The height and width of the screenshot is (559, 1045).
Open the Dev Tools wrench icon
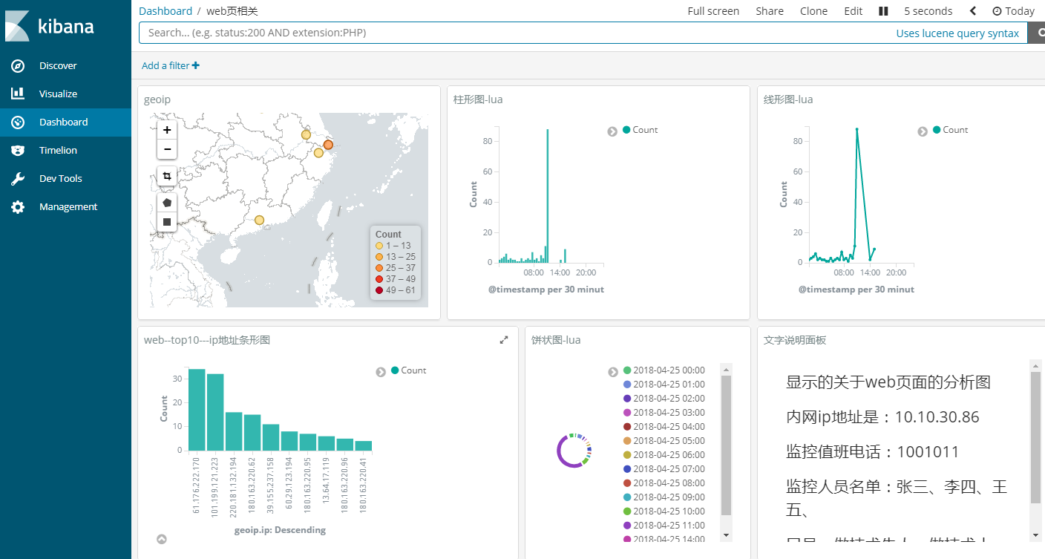coord(18,179)
